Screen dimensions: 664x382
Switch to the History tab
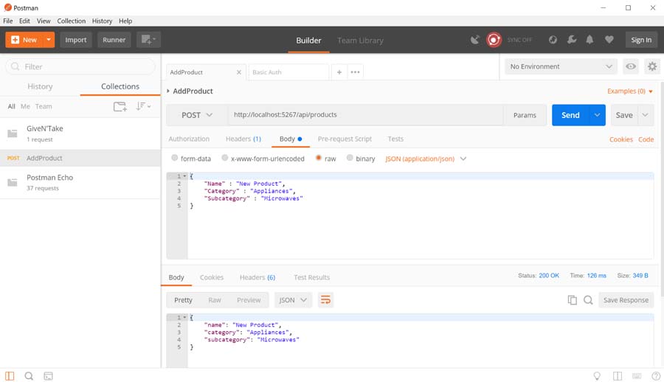pyautogui.click(x=40, y=86)
